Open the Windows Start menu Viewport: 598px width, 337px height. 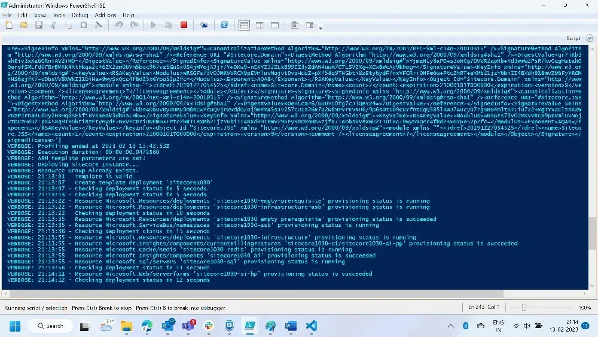coord(15,326)
